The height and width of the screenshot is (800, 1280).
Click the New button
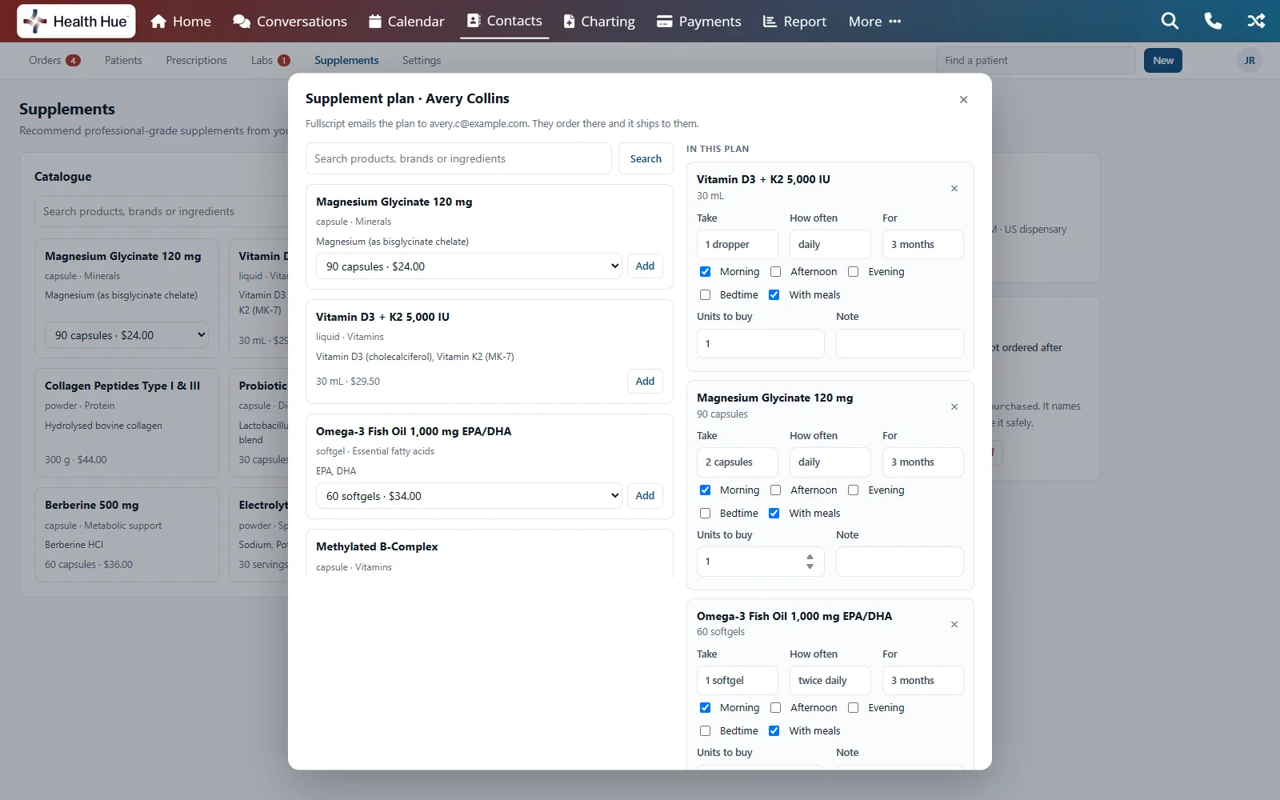1163,61
